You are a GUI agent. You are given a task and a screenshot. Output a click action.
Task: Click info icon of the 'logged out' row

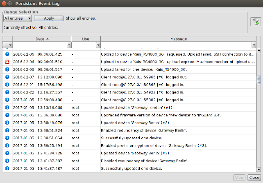[7, 77]
